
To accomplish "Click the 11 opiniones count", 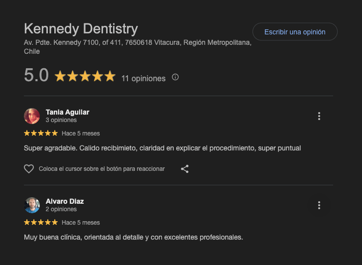I will (x=143, y=78).
